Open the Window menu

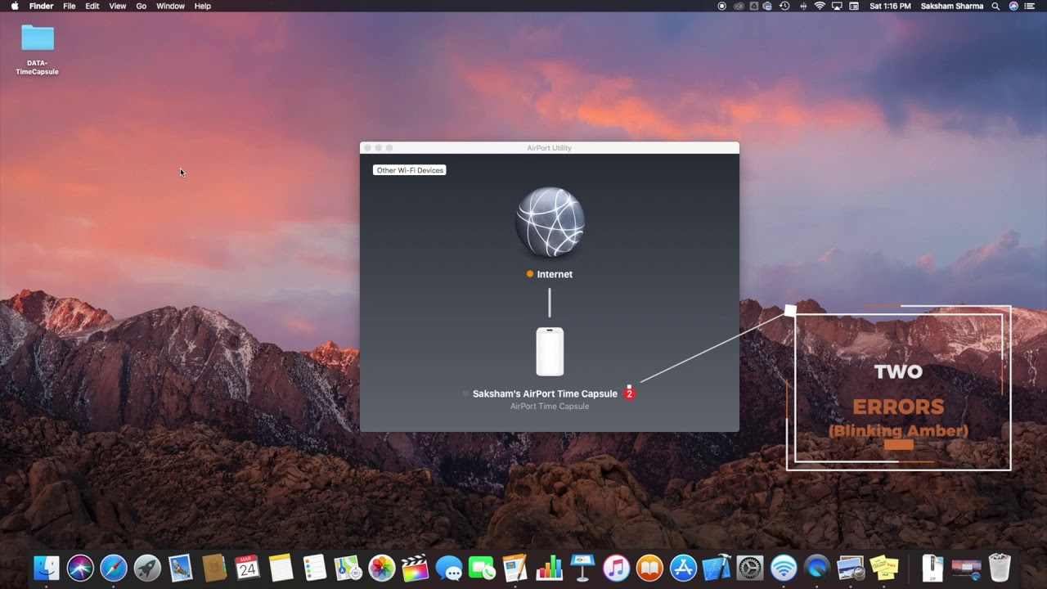pyautogui.click(x=170, y=6)
